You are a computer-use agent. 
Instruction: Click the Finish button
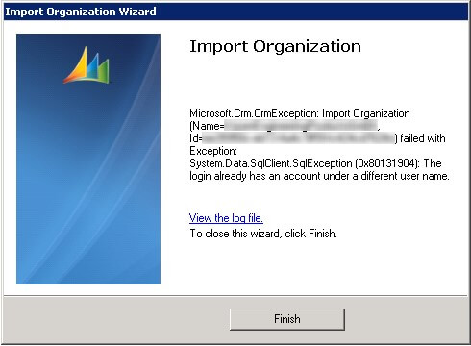(287, 319)
